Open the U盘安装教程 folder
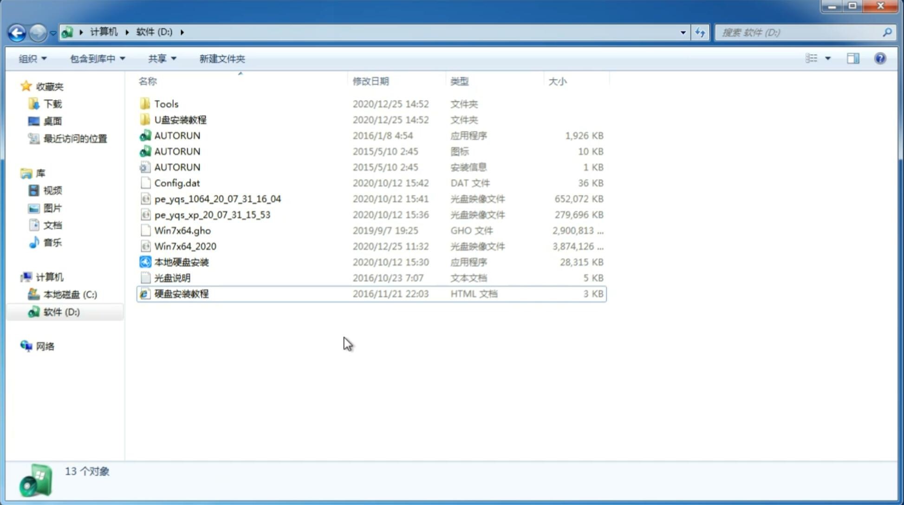Viewport: 904px width, 505px height. coord(181,119)
